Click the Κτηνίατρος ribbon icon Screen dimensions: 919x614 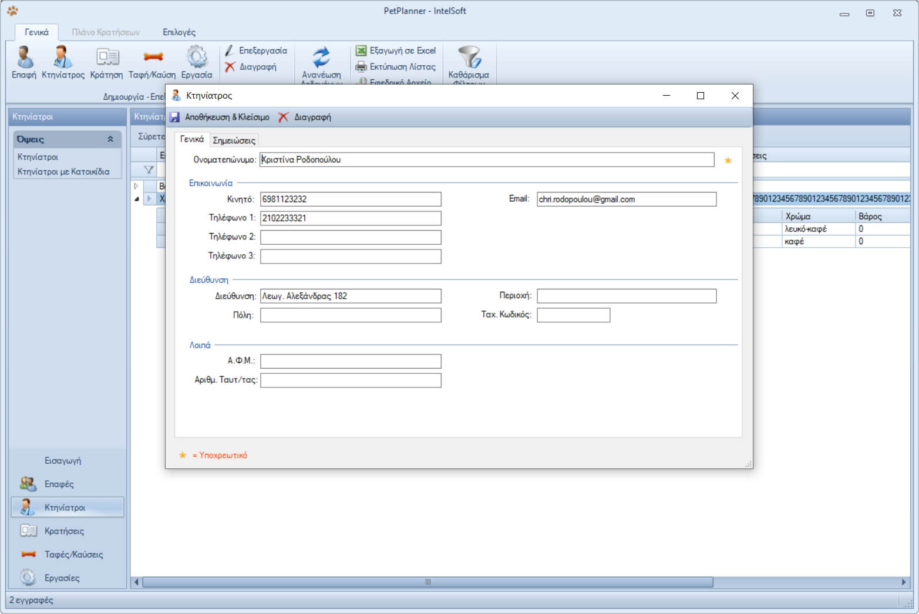(63, 58)
